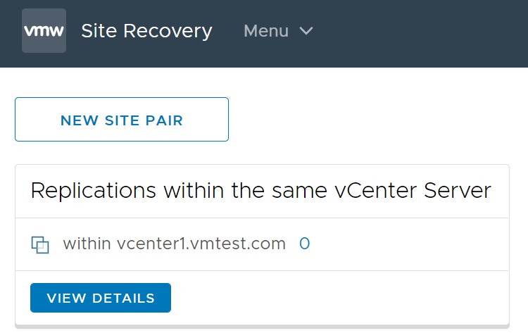Click empty header area right of Menu
Image resolution: width=528 pixels, height=333 pixels.
click(x=422, y=31)
